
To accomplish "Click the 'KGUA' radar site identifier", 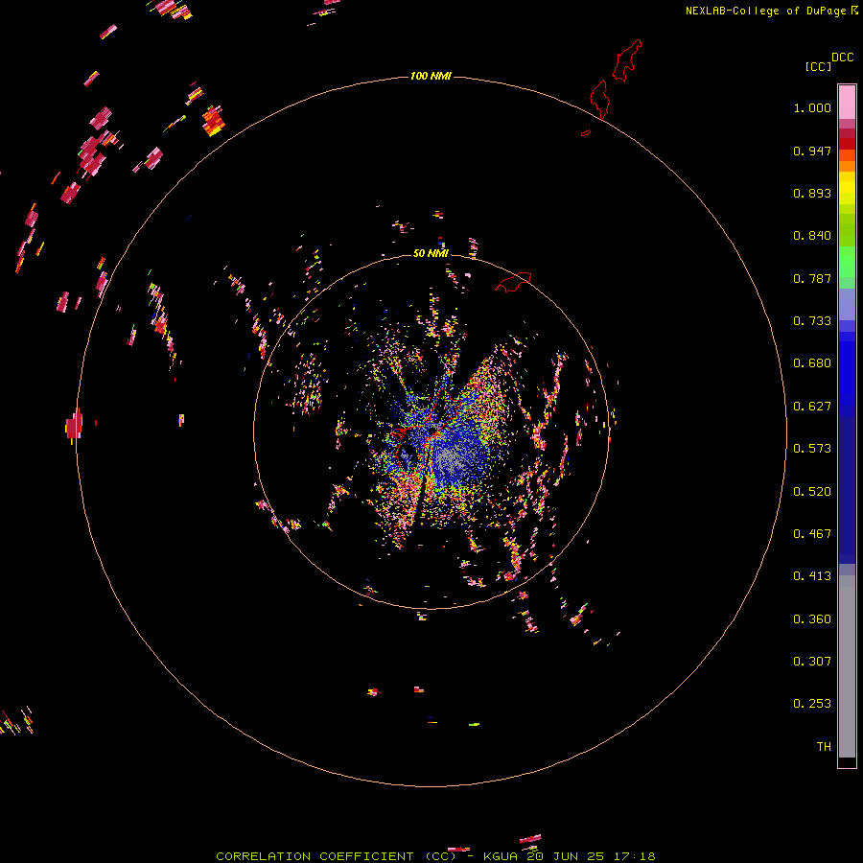I will 501,856.
